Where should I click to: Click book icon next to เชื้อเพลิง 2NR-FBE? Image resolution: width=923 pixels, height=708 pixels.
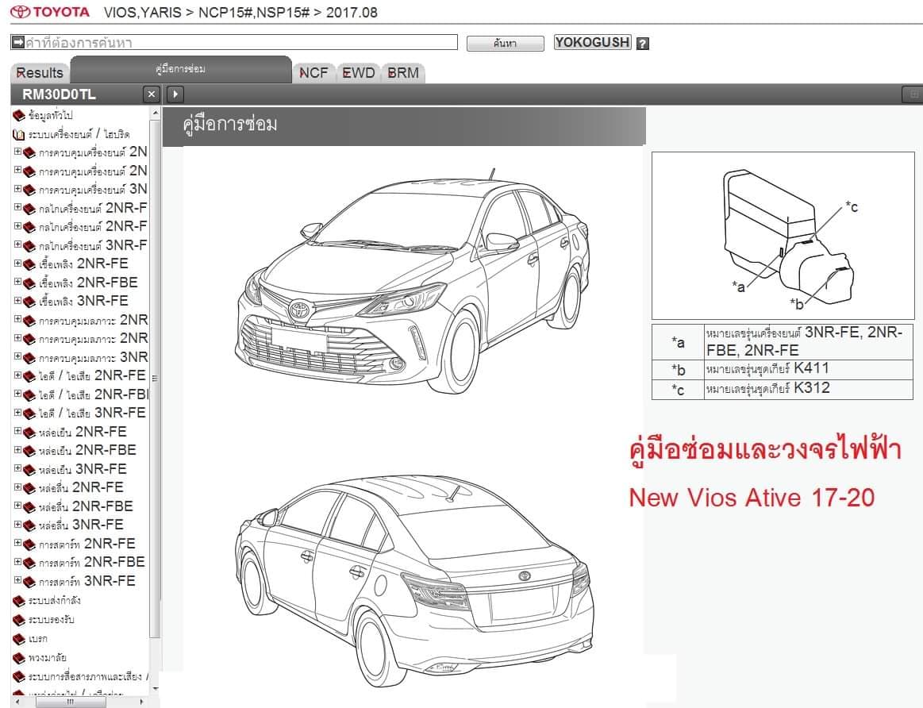(29, 283)
